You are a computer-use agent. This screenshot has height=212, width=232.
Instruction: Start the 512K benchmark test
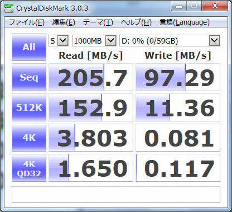[x=29, y=107]
